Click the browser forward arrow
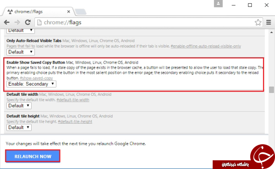This screenshot has height=169, width=275. (x=17, y=22)
